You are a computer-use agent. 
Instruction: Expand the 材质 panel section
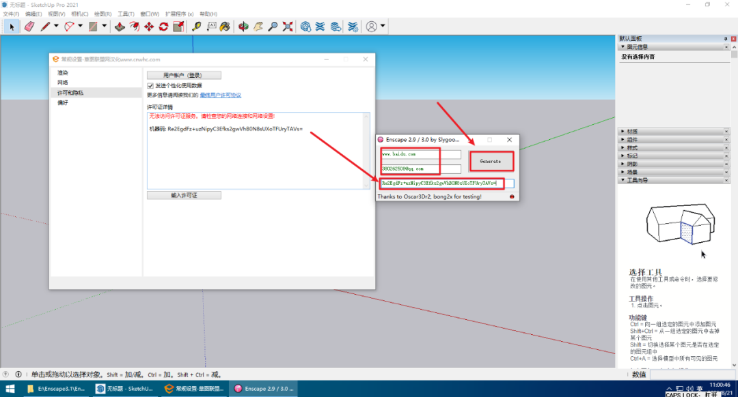(x=632, y=131)
